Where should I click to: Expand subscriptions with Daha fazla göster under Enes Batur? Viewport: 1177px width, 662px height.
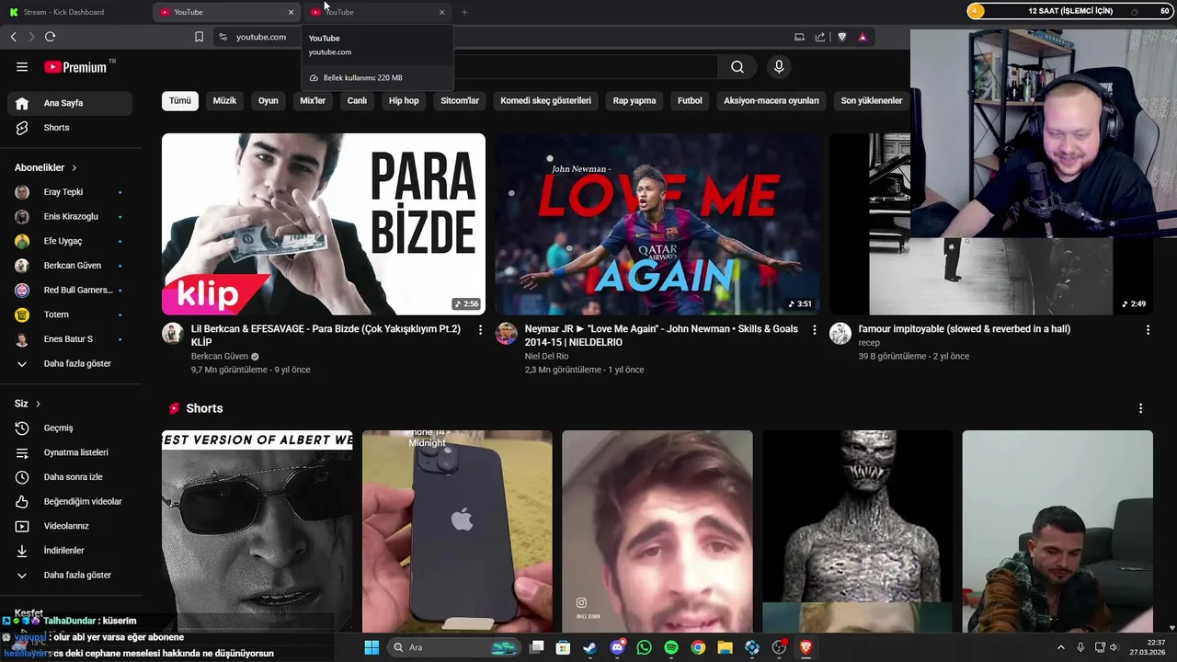[x=70, y=364]
